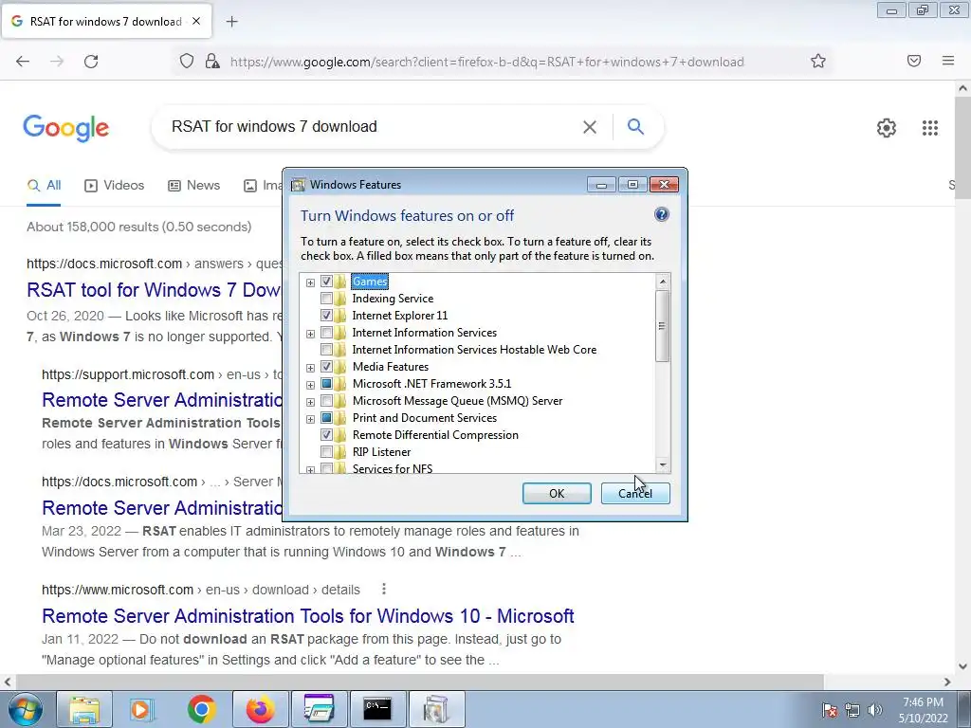Save page to Pocket
Screen dimensions: 971x728
pos(914,61)
